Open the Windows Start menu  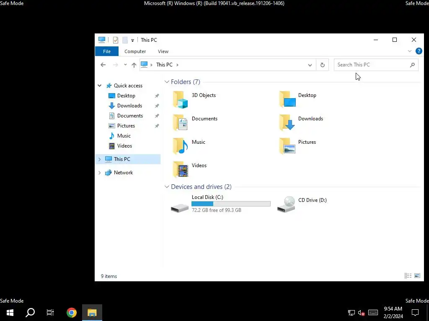tap(10, 313)
